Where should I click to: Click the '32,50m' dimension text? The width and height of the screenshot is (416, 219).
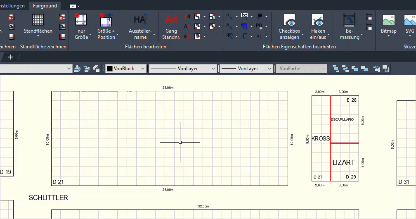tap(203, 206)
